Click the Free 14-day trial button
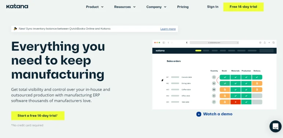The height and width of the screenshot is (138, 283). click(243, 7)
